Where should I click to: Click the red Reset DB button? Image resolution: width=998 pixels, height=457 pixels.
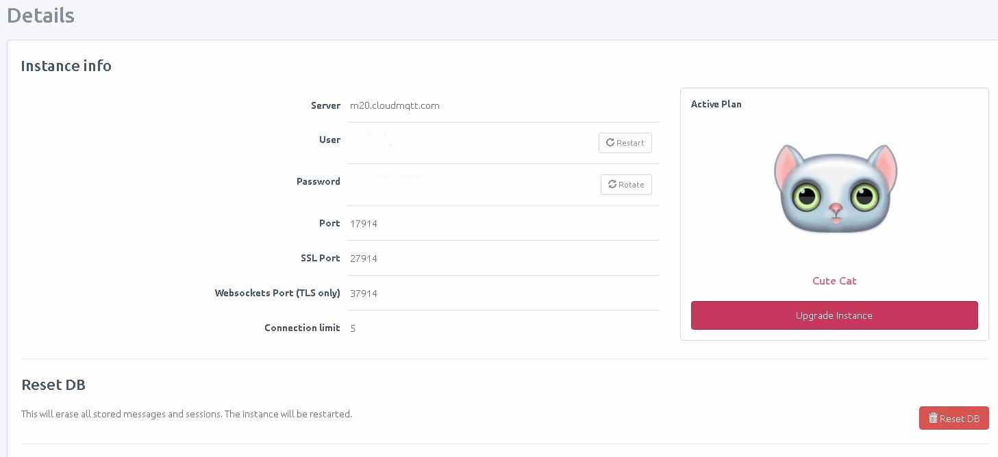click(953, 419)
